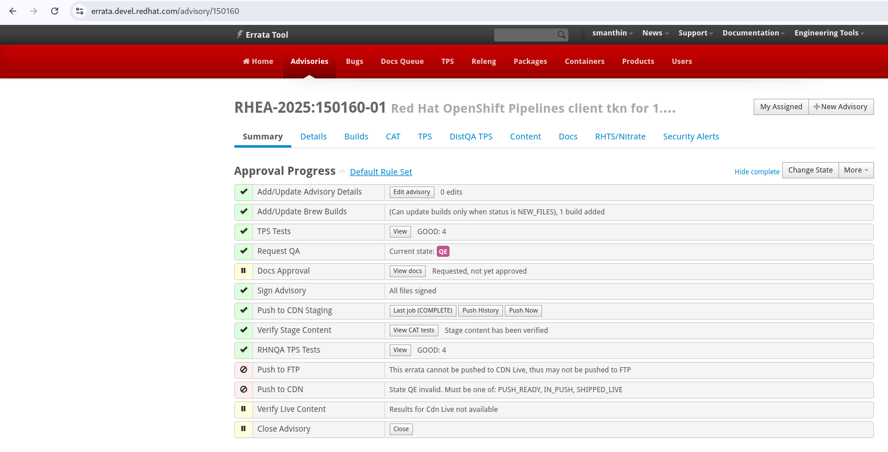Click the Edit advisory button
This screenshot has width=888, height=452.
(x=412, y=192)
